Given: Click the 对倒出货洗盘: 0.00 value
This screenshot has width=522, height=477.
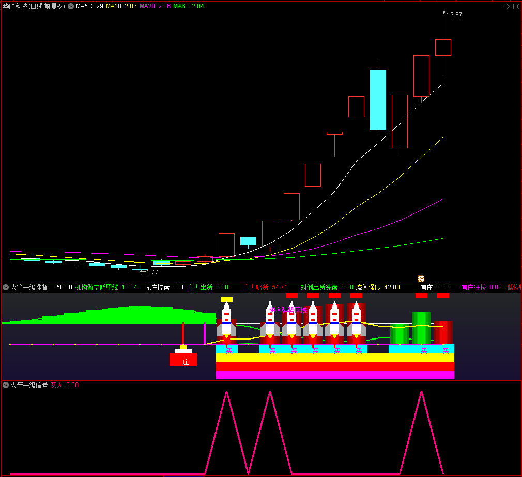Looking at the screenshot, I should click(x=327, y=287).
